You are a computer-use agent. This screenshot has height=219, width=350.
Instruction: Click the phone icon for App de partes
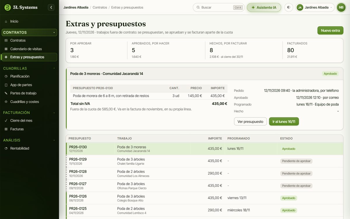(x=6, y=85)
